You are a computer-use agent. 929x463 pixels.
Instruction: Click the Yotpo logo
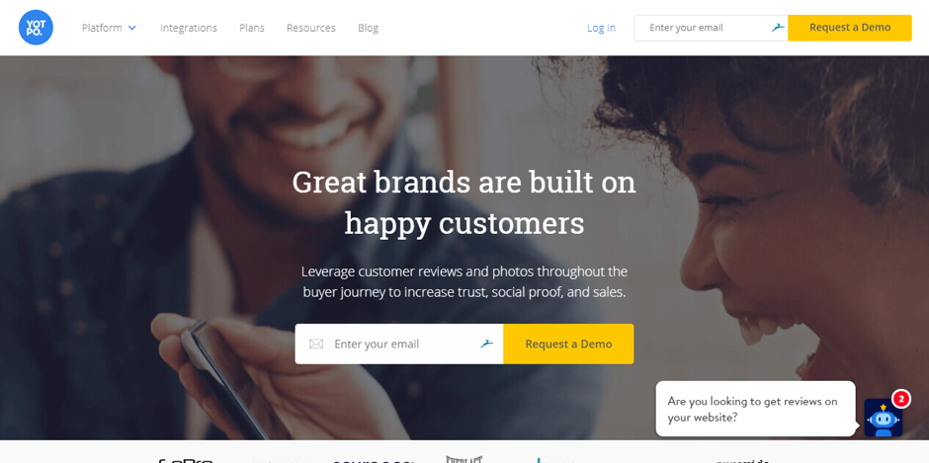(x=36, y=28)
